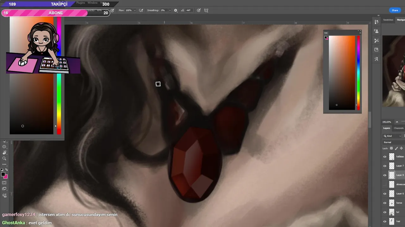
Task: Click the navigator zoom-out slider handle
Action: (397, 122)
